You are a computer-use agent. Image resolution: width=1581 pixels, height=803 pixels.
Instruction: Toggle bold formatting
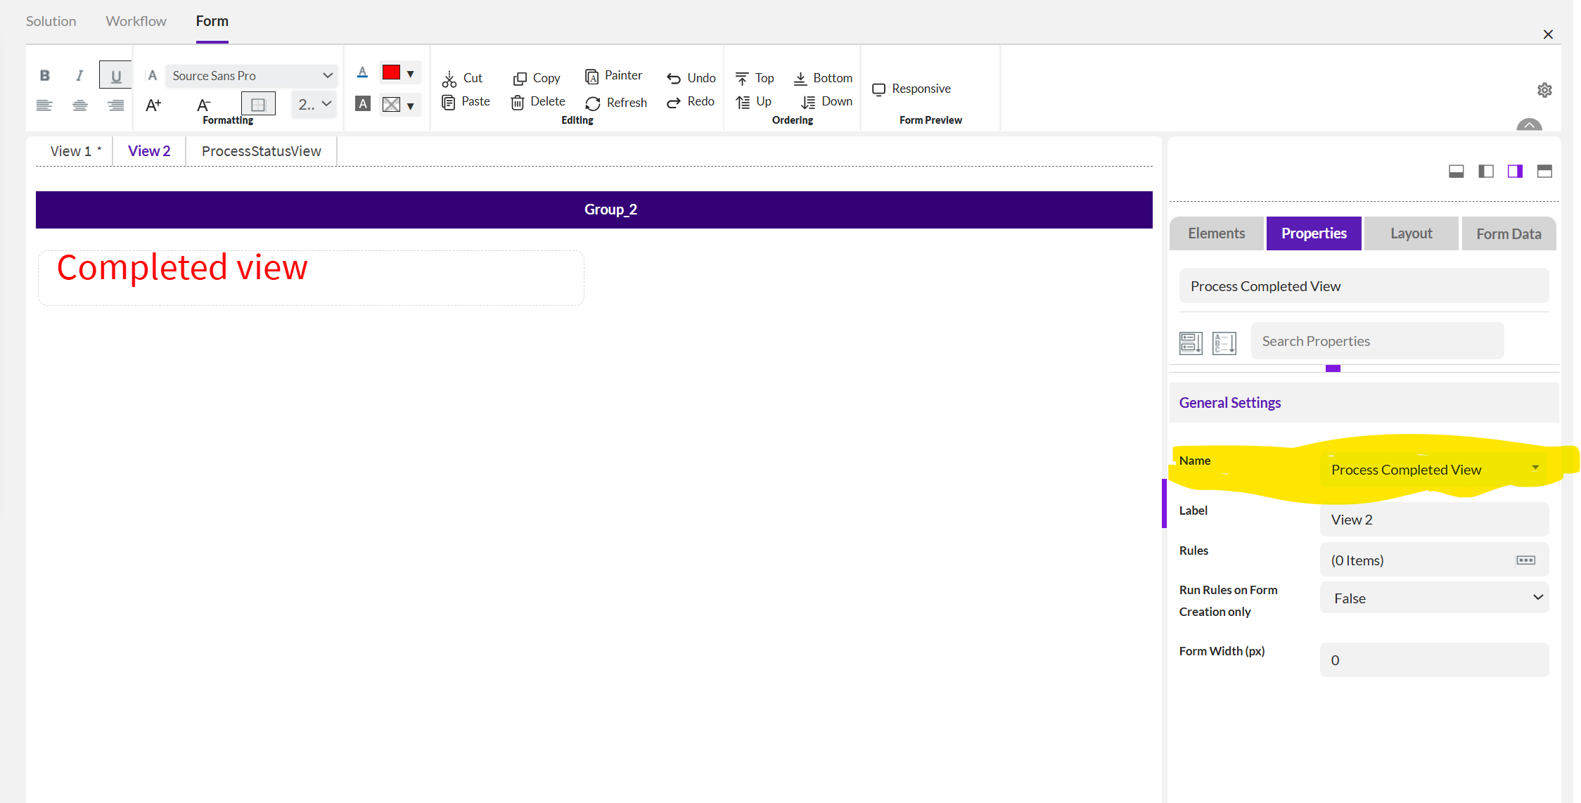44,75
